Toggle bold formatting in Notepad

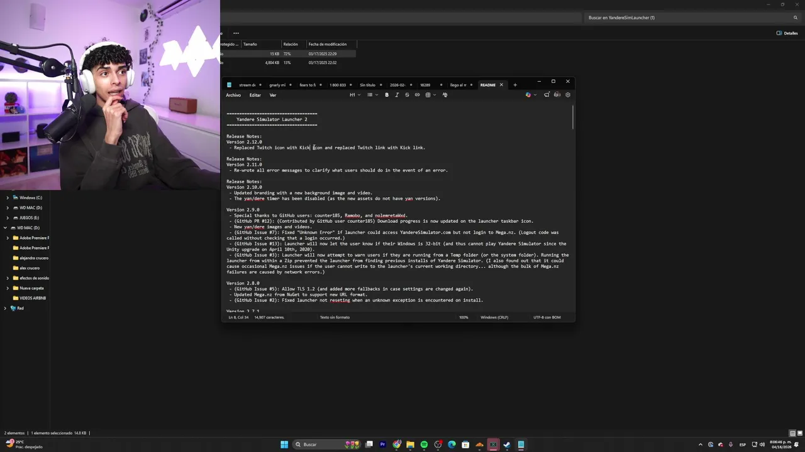click(x=387, y=95)
